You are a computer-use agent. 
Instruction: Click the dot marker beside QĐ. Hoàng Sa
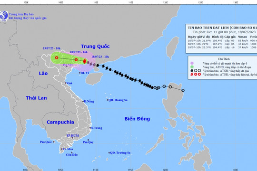(108, 100)
